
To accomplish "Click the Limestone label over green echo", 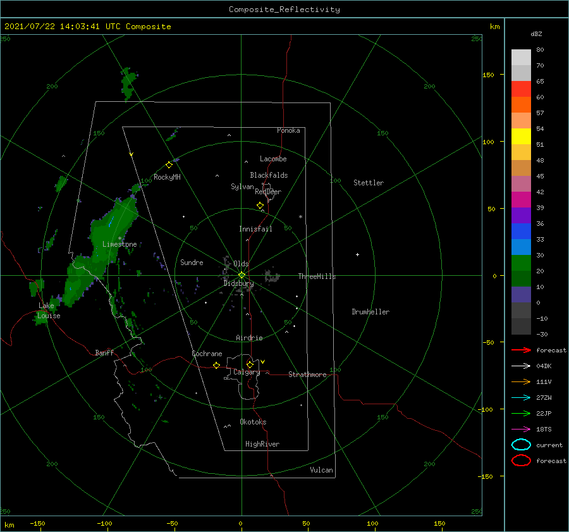I will [x=119, y=244].
